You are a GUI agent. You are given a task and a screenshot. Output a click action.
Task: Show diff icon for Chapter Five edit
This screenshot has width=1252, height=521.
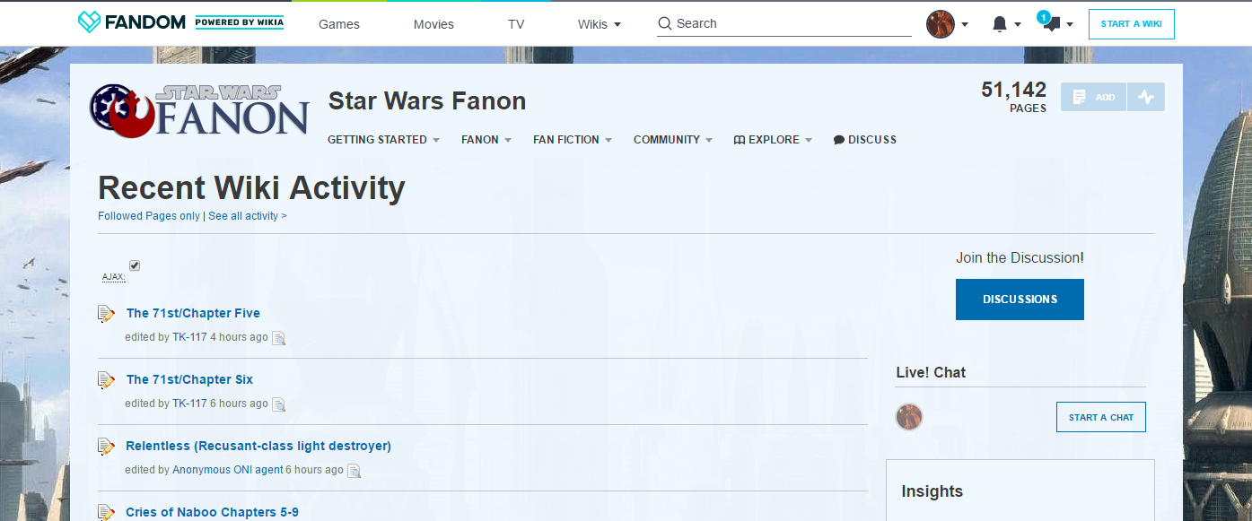[279, 338]
